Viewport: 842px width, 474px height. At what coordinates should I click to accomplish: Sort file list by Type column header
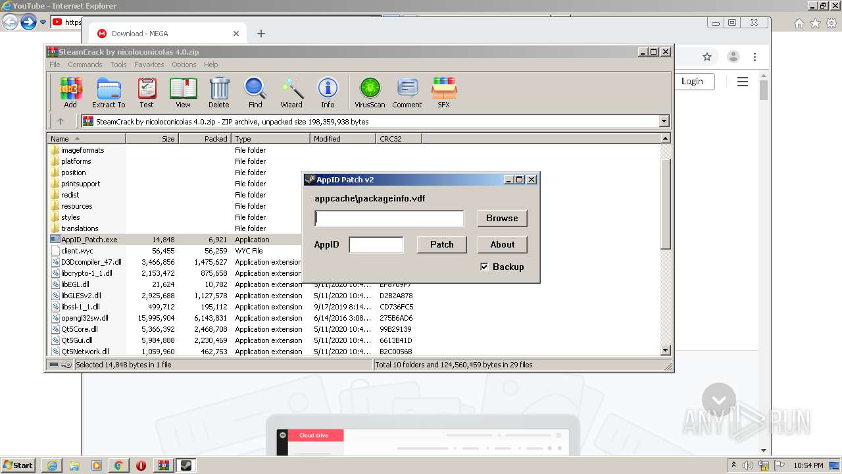[x=270, y=139]
